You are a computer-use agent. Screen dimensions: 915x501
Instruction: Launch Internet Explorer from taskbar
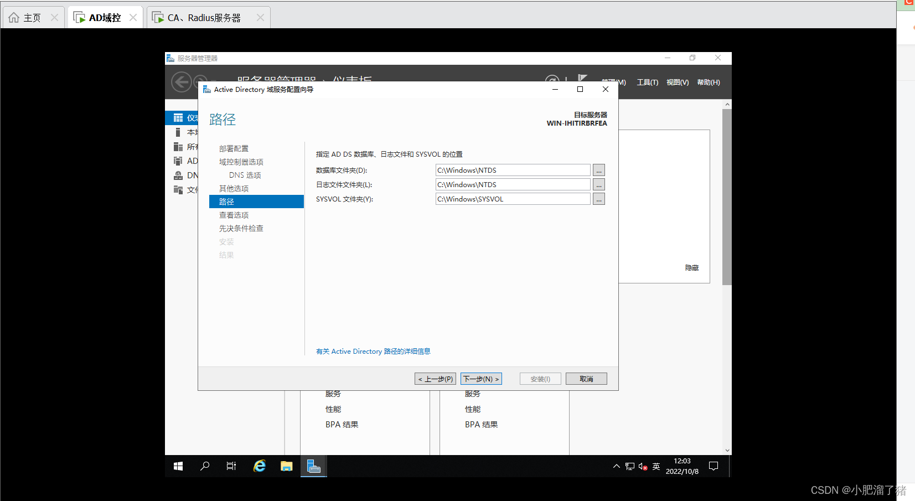pyautogui.click(x=259, y=466)
